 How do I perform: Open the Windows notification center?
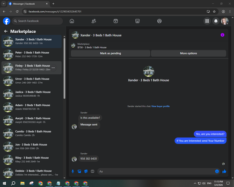tap(228, 183)
